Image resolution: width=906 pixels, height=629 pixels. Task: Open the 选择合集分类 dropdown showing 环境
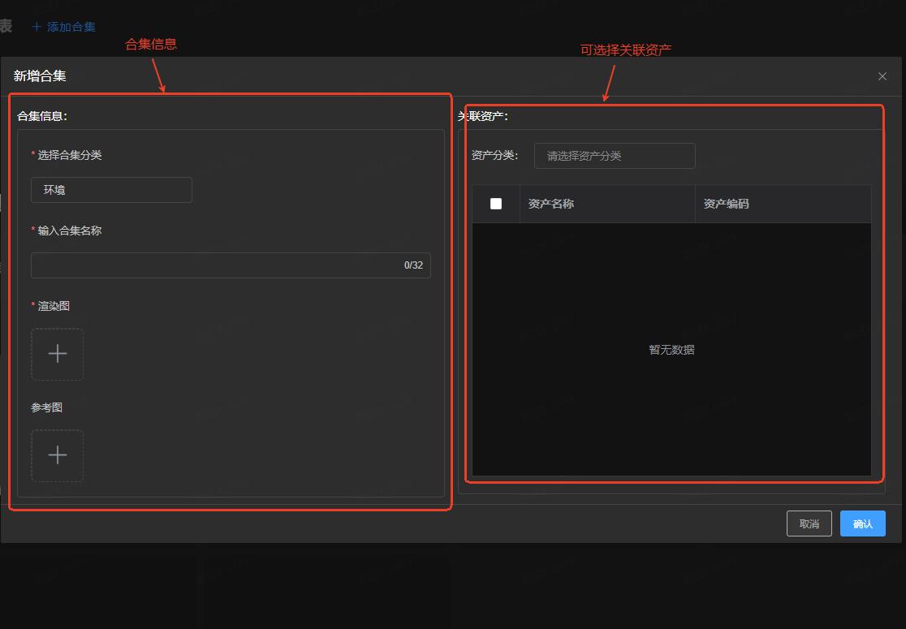coord(111,190)
